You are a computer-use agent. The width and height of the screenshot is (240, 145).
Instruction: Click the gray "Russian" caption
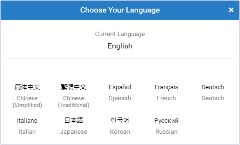pyautogui.click(x=166, y=132)
